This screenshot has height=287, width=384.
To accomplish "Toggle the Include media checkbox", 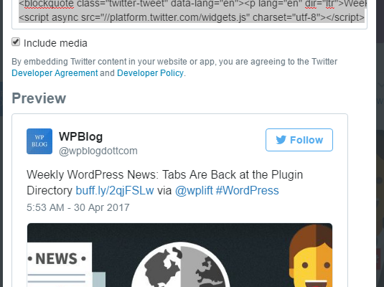I will click(16, 42).
